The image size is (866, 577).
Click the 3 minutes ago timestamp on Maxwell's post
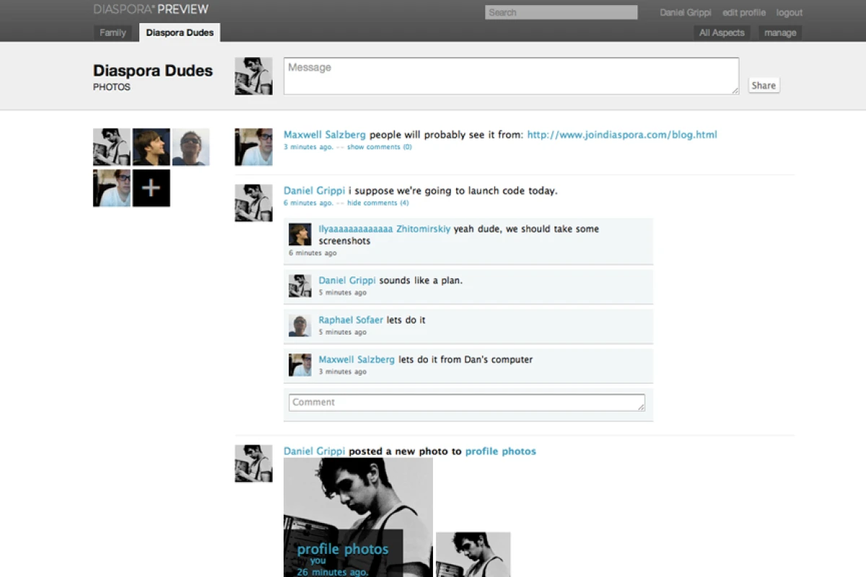pyautogui.click(x=308, y=147)
